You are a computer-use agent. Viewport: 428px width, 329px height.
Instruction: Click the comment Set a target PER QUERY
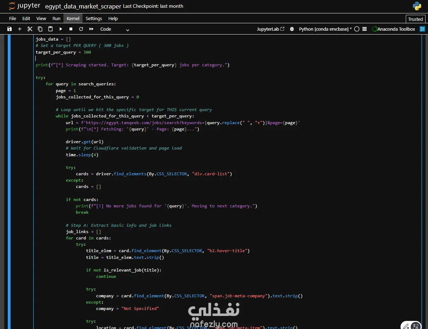tap(82, 45)
